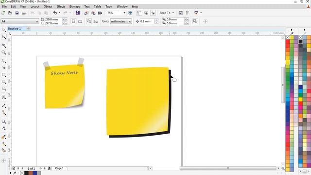Expand the Snap To dropdown
Image resolution: width=311 pixels, height=175 pixels.
[173, 13]
